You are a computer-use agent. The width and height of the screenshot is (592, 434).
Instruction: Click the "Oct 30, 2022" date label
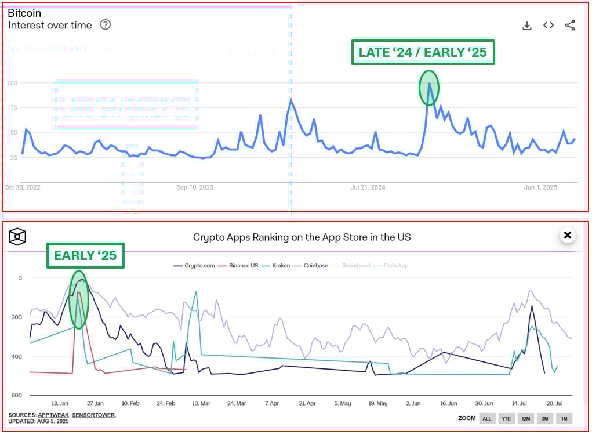(22, 187)
